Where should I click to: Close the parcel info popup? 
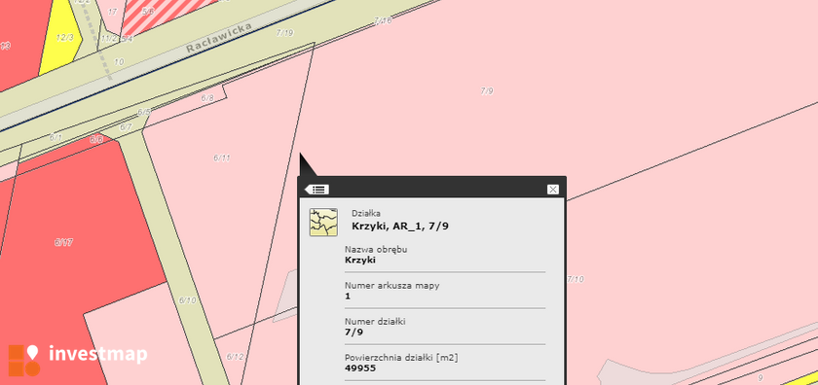pyautogui.click(x=553, y=190)
